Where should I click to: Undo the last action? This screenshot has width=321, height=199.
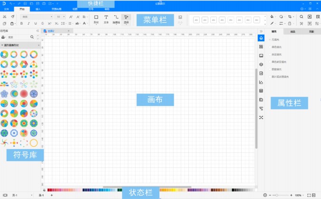tap(11, 3)
